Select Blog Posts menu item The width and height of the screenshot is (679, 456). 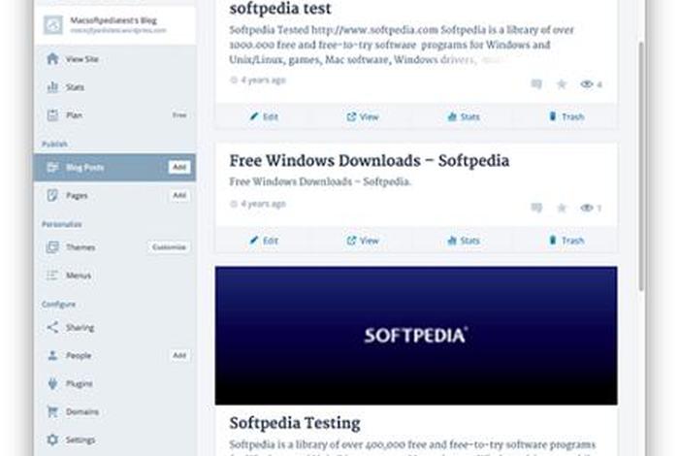coord(114,167)
